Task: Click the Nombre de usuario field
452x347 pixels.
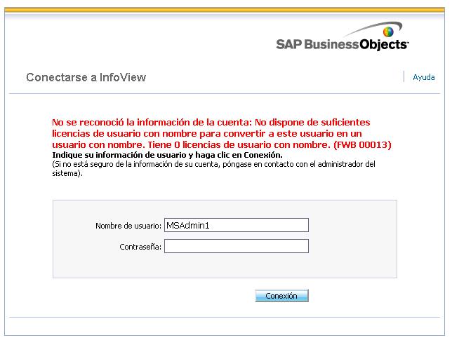Action: click(x=237, y=225)
